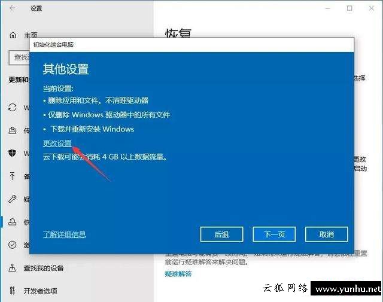Viewport: 383px width, 302px height.
Task: Click text 下载并重新安装 Windows
Action: pyautogui.click(x=92, y=129)
